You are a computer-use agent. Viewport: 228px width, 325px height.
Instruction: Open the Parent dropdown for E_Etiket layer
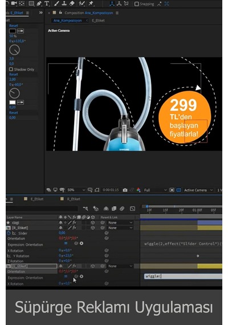(x=120, y=266)
